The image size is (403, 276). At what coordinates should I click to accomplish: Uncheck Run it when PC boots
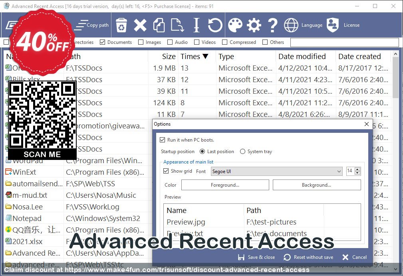coord(162,140)
